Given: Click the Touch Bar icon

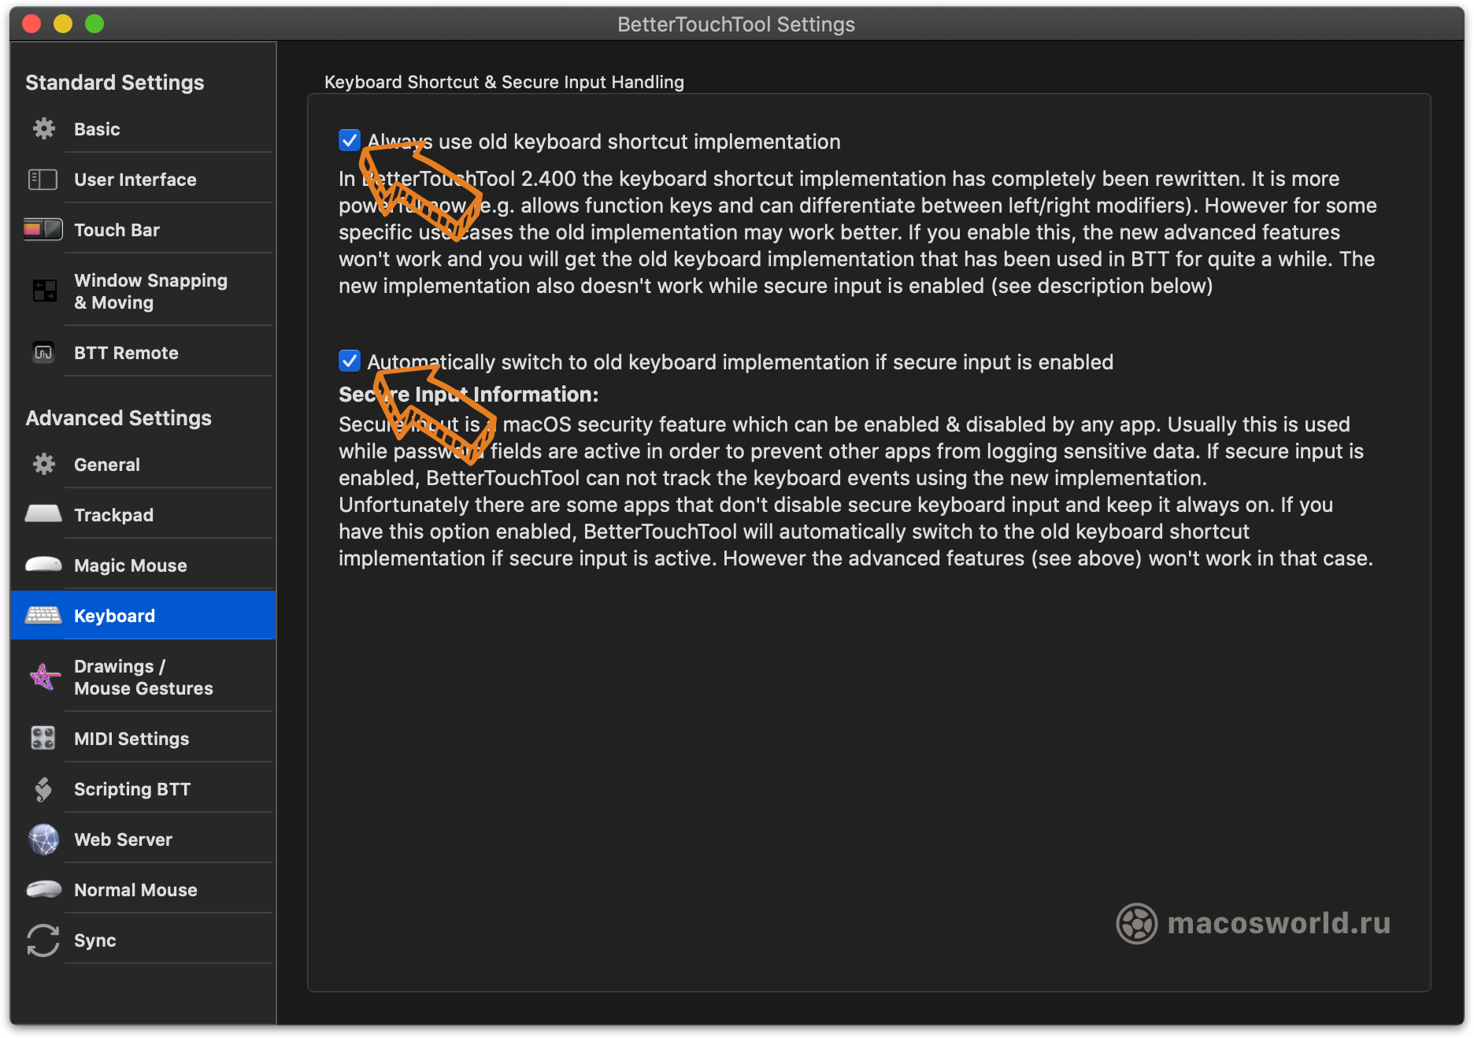Looking at the screenshot, I should 43,229.
